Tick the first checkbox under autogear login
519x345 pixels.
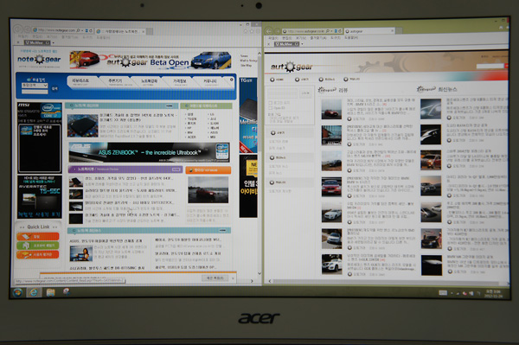click(271, 103)
